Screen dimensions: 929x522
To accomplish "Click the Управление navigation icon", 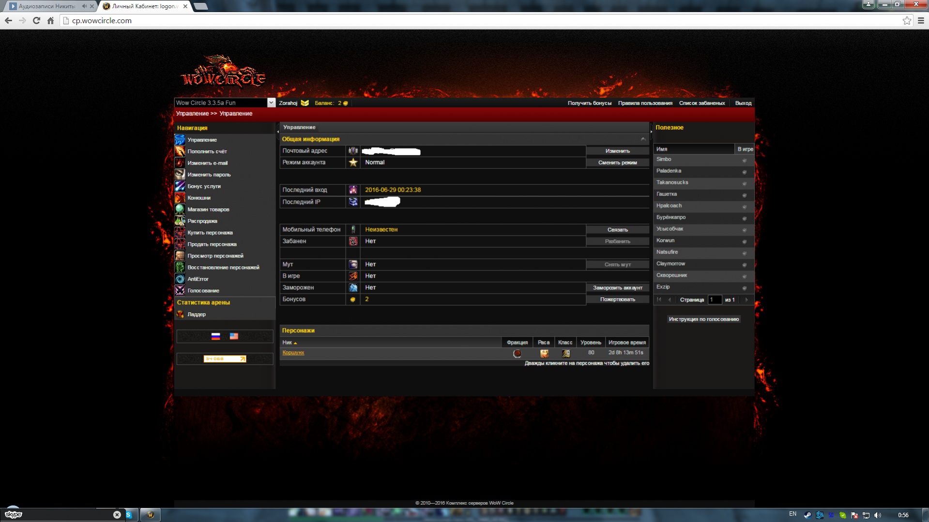I will tap(180, 140).
